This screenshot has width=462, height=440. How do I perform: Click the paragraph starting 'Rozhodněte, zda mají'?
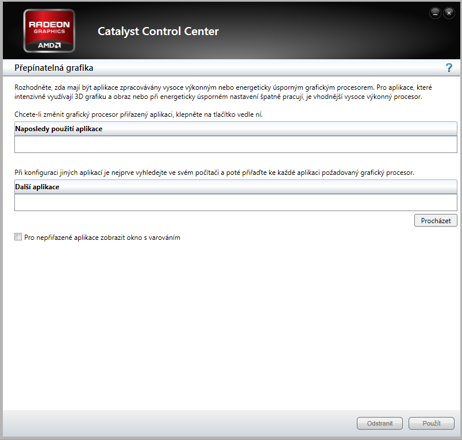click(223, 92)
